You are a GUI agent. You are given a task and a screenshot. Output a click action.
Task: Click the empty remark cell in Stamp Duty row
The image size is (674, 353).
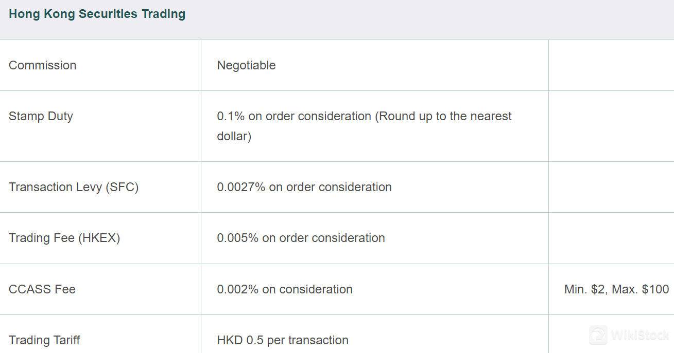pyautogui.click(x=611, y=126)
